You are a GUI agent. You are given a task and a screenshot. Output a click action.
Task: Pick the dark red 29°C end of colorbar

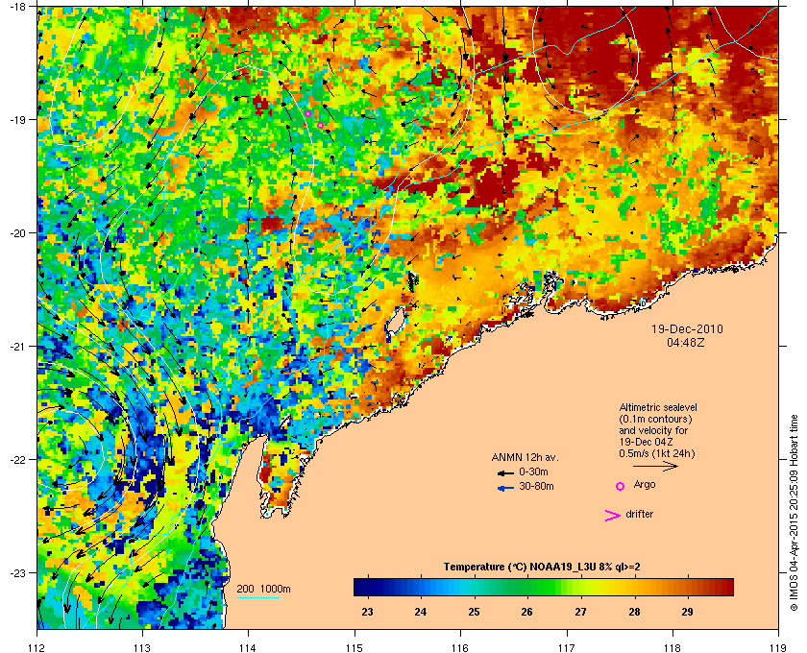723,587
